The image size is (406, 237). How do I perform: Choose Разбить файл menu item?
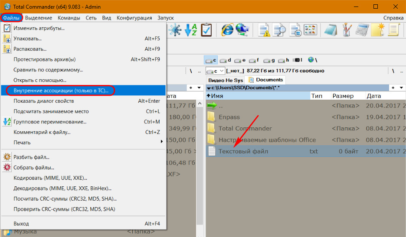click(x=83, y=157)
